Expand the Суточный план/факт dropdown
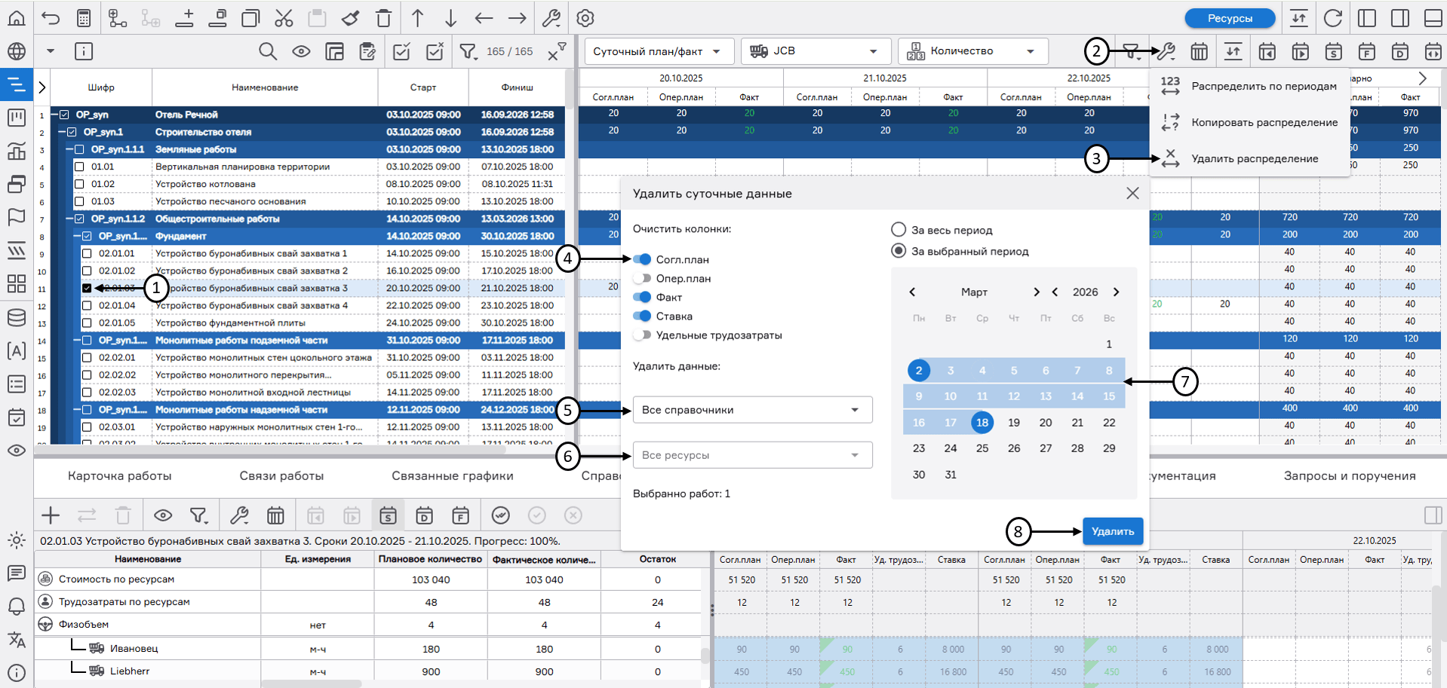 (658, 51)
